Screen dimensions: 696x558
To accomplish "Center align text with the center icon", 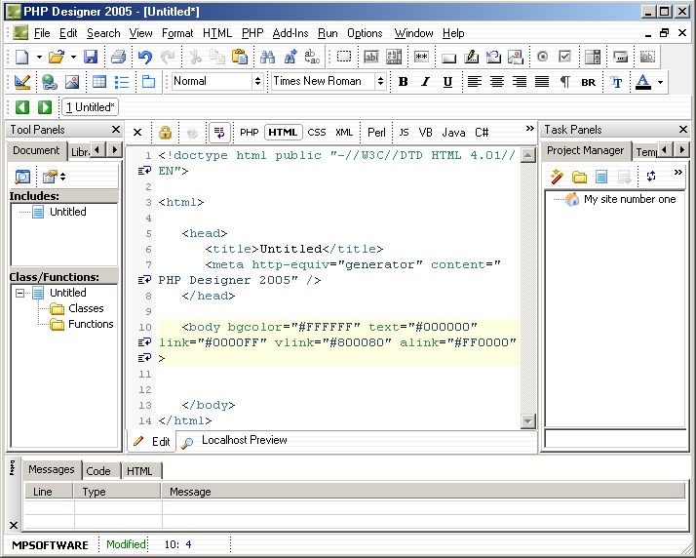I will [x=497, y=82].
